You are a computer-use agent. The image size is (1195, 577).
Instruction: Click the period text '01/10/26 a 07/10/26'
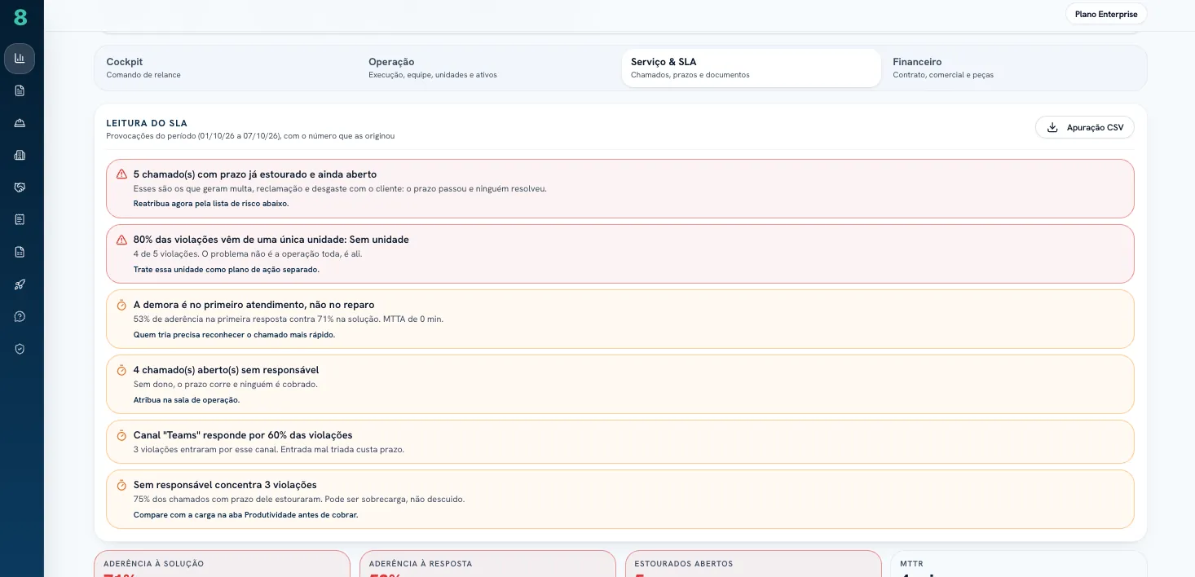[238, 136]
